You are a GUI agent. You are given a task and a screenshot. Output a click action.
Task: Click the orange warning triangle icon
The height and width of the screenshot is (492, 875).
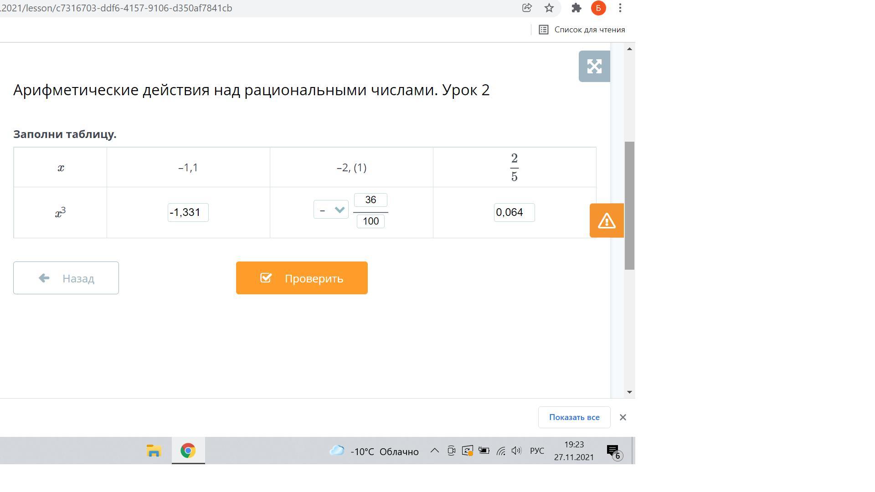(x=607, y=221)
